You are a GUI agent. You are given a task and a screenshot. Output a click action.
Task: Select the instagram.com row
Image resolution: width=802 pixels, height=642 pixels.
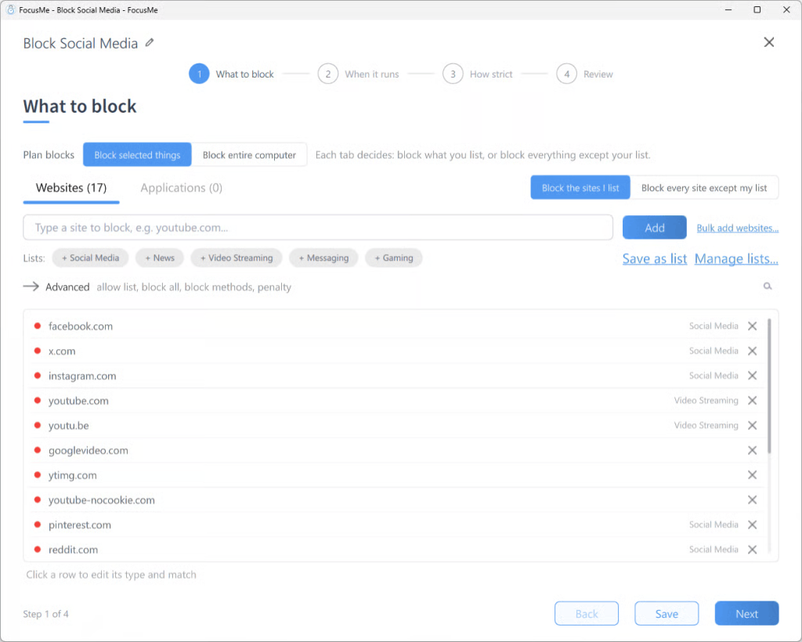coord(396,376)
